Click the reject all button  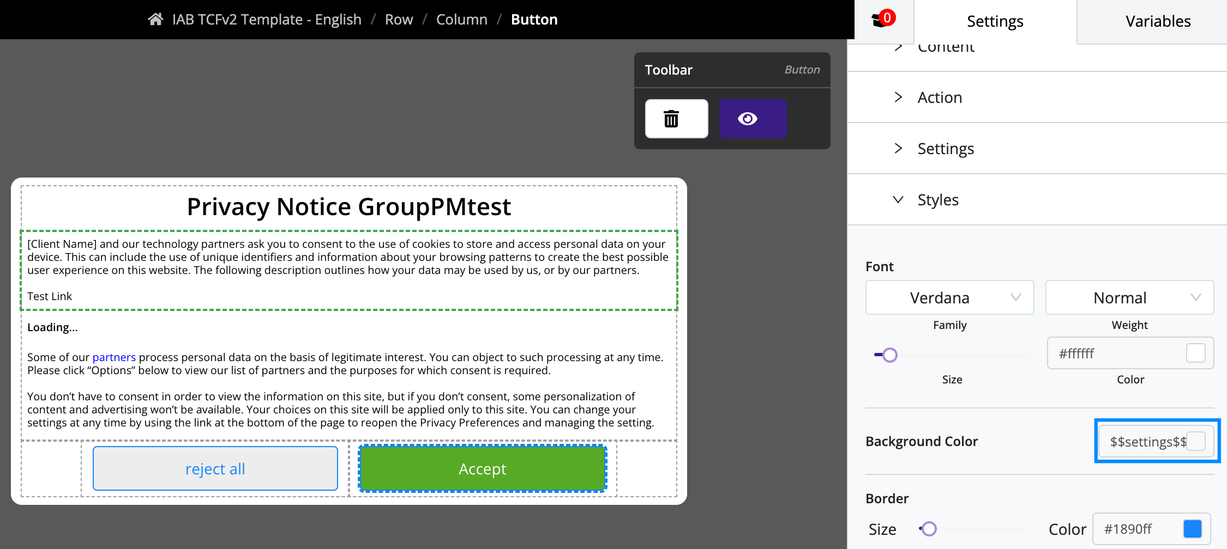[215, 469]
